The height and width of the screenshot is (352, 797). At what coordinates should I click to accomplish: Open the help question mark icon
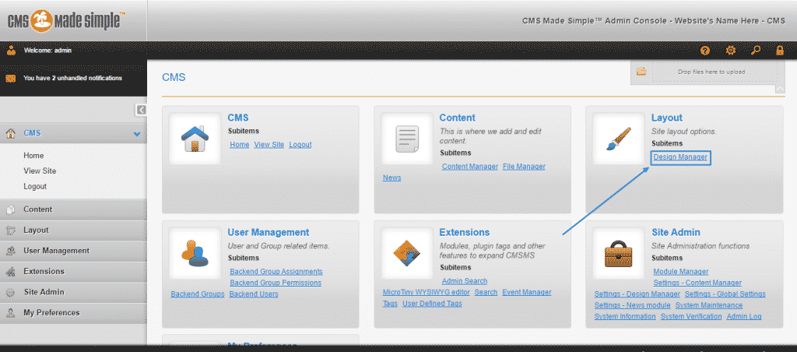pyautogui.click(x=705, y=51)
